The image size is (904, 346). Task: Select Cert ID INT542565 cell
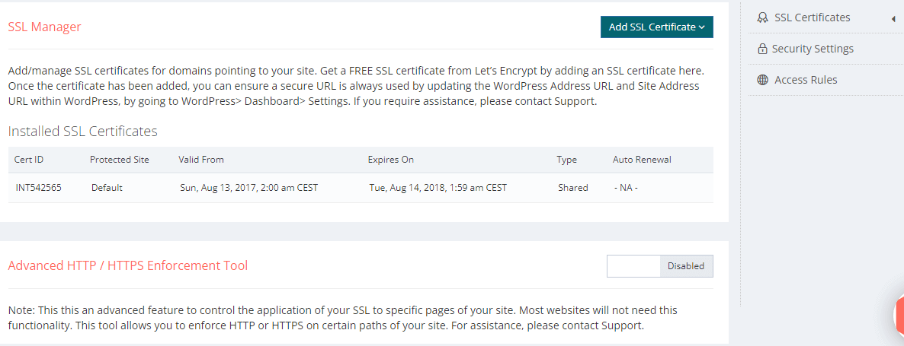pyautogui.click(x=38, y=187)
